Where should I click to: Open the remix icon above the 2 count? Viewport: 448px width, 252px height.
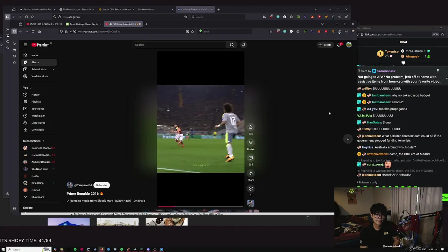coord(251,189)
